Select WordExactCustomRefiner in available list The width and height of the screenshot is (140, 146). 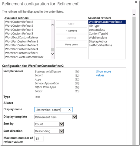pyautogui.click(x=22, y=37)
